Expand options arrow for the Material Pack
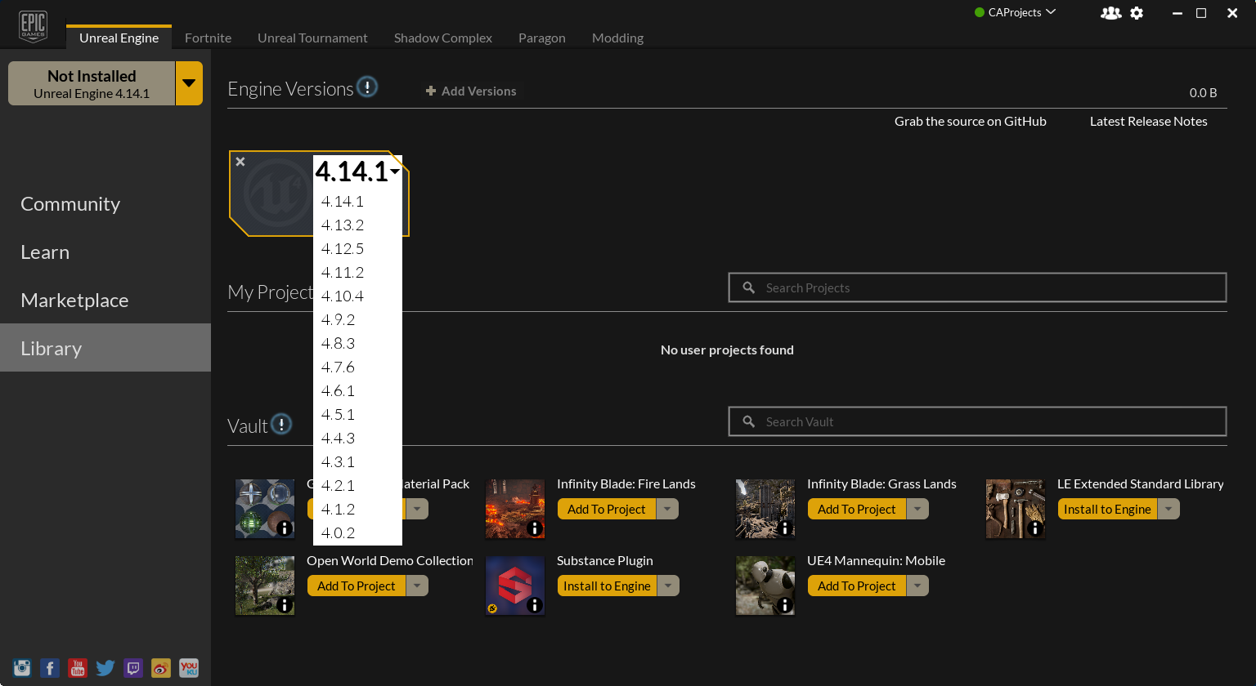This screenshot has height=686, width=1256. [x=417, y=509]
